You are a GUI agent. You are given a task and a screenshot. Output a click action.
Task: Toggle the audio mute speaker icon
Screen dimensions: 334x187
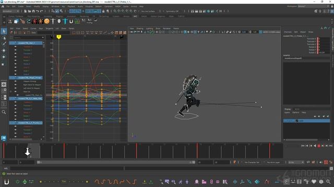[321, 162]
